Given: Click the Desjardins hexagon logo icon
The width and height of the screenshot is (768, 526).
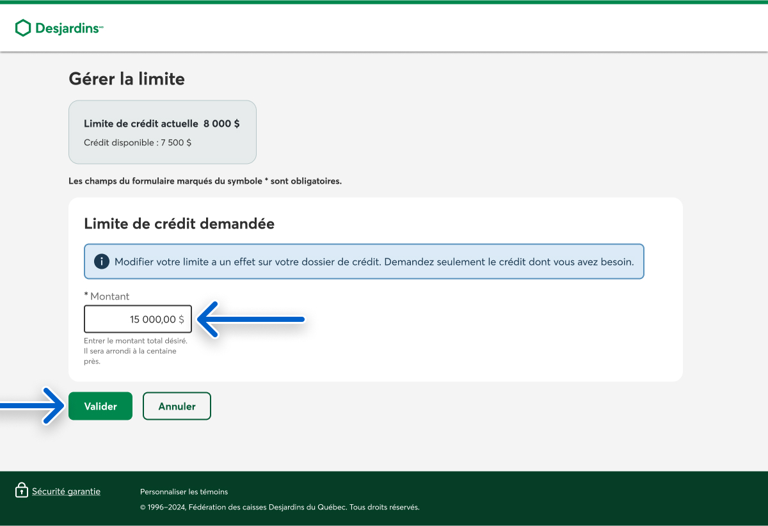Looking at the screenshot, I should pyautogui.click(x=23, y=28).
